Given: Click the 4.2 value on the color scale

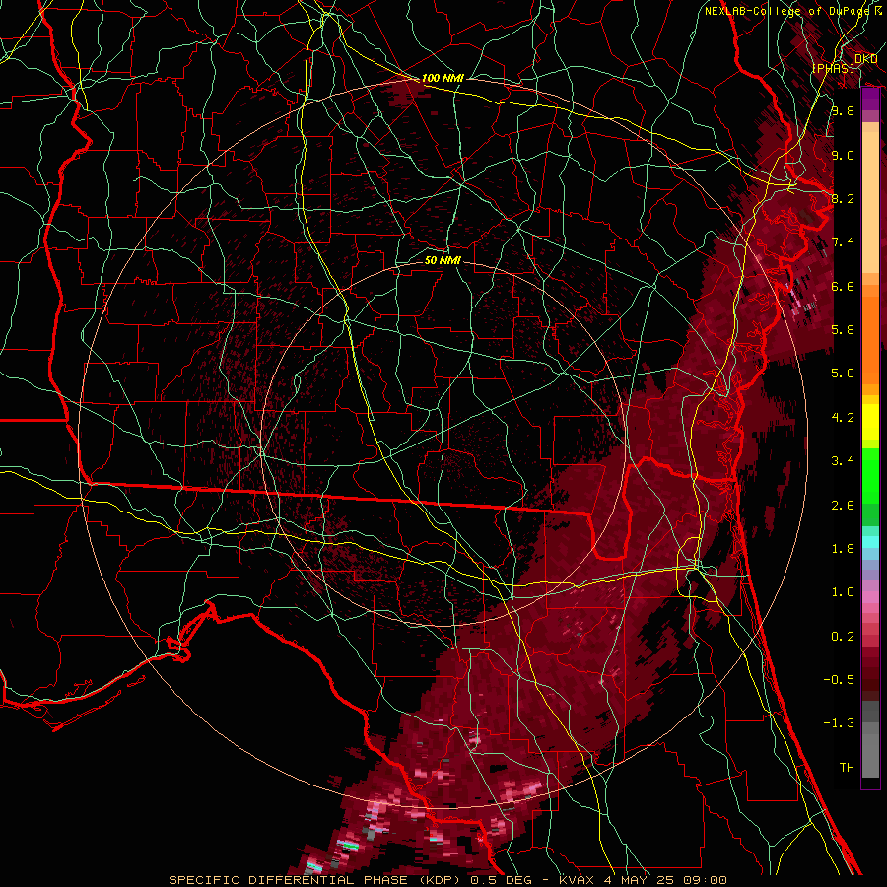Looking at the screenshot, I should 843,418.
